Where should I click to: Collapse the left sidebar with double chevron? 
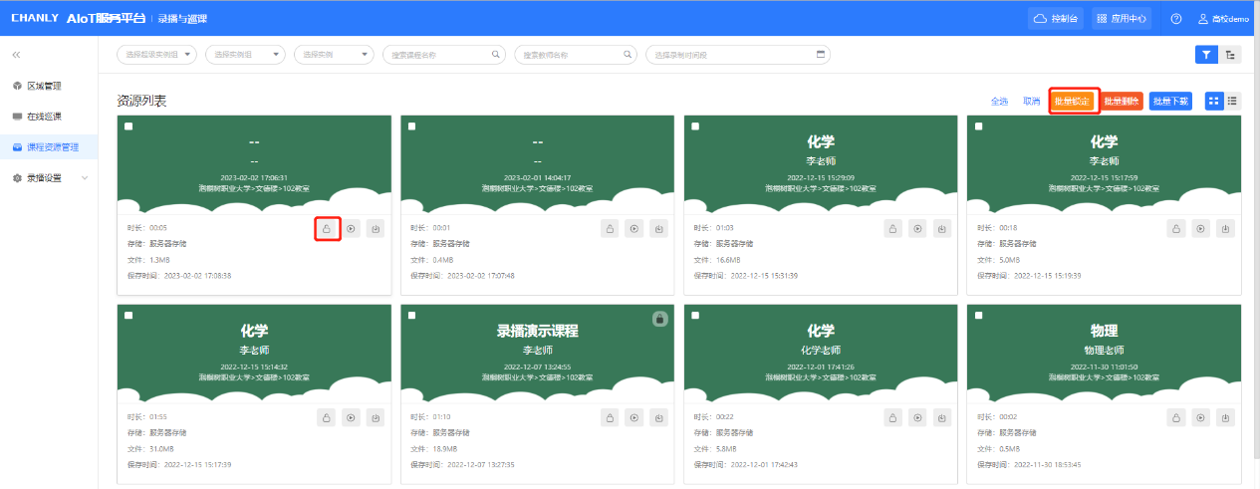click(x=17, y=55)
